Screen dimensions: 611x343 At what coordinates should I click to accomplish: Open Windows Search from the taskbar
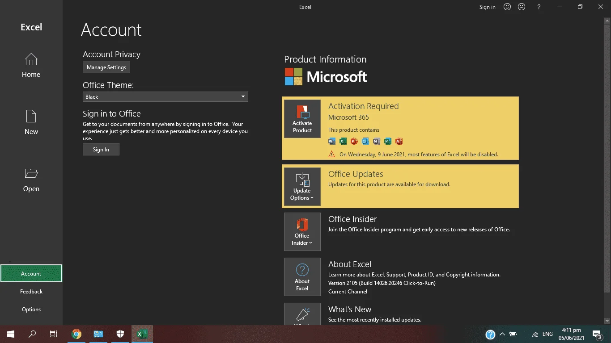[32, 334]
